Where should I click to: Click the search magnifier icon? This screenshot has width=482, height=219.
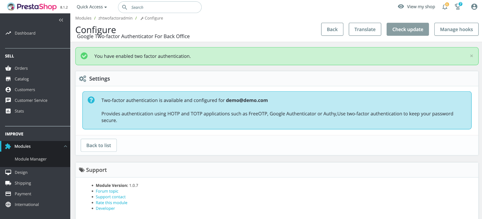click(125, 7)
